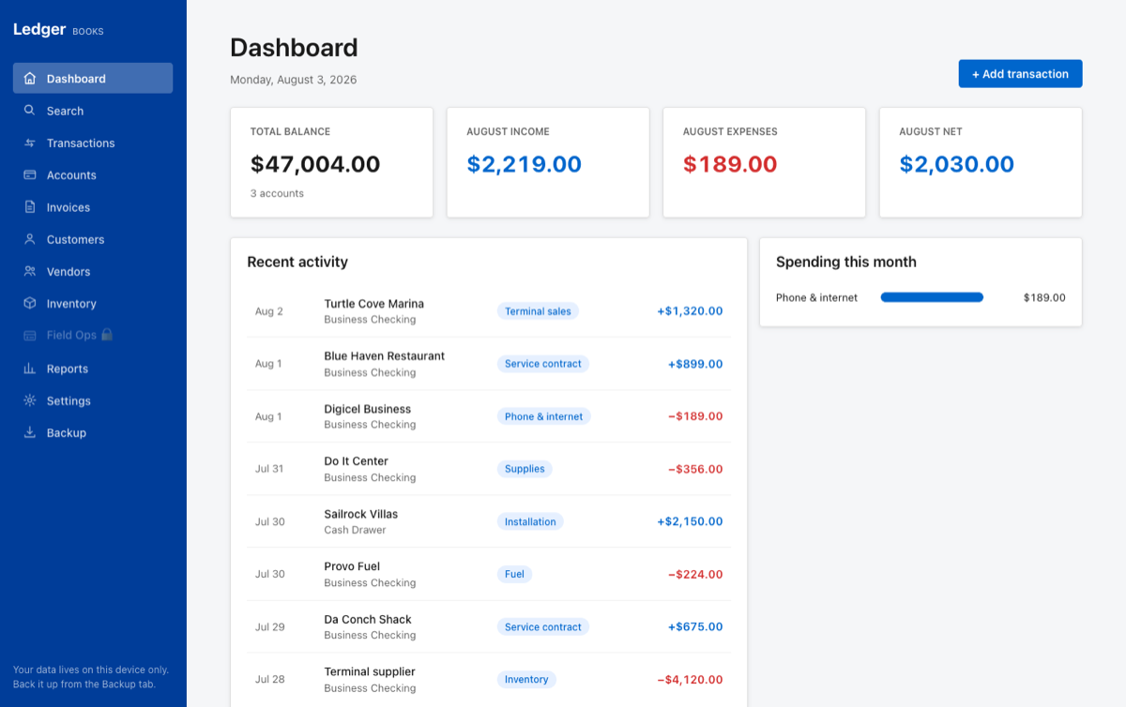Click the Cash Drawer account text
1126x707 pixels.
pos(356,530)
